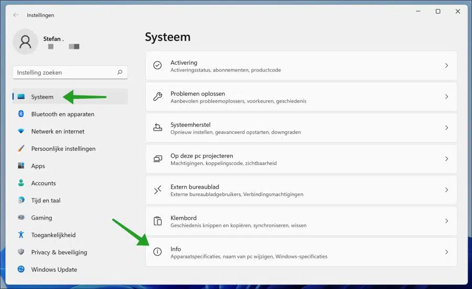Click the Stefan account name

(x=53, y=38)
